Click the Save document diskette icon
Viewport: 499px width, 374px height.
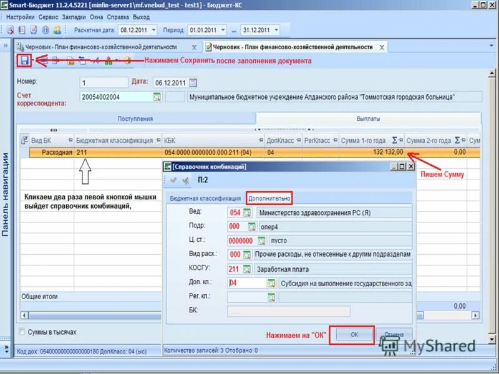[x=24, y=60]
